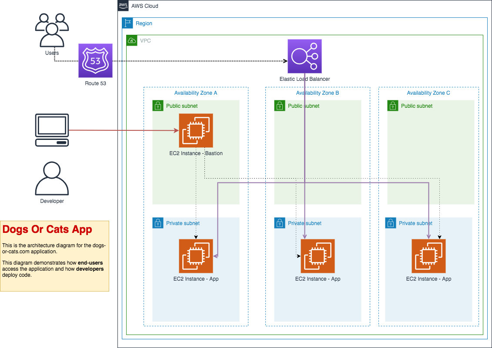Image resolution: width=492 pixels, height=348 pixels.
Task: Select the Public subnet lock icon in Zone A
Action: tap(157, 106)
